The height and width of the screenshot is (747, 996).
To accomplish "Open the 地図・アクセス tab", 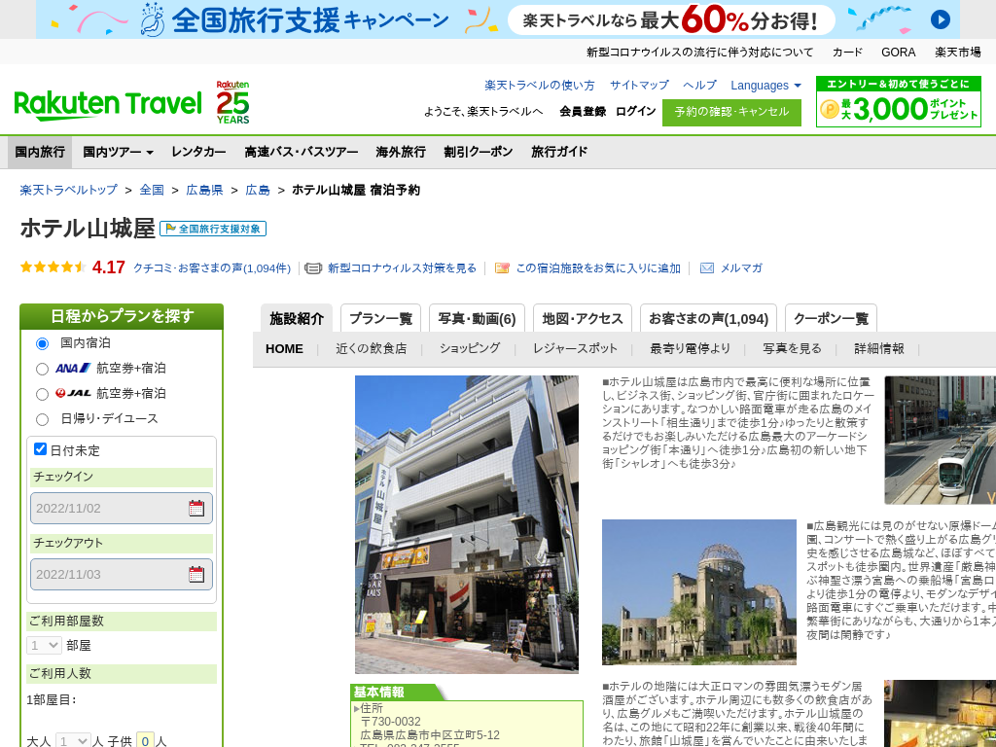I will 583,318.
